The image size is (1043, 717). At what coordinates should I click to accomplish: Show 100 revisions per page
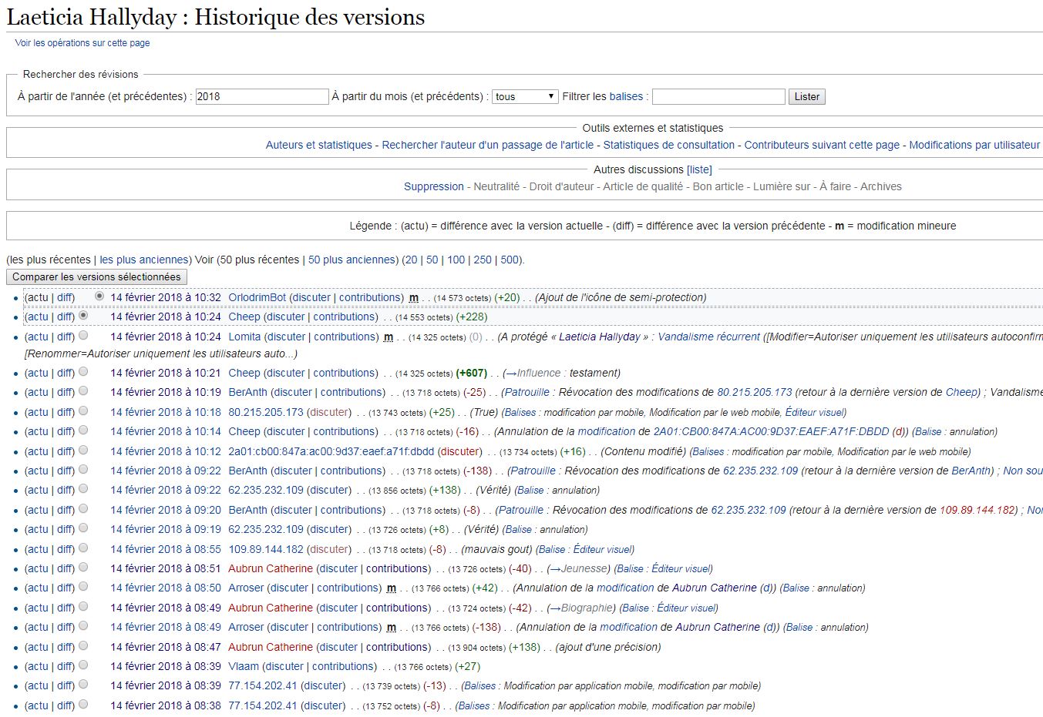(x=456, y=260)
